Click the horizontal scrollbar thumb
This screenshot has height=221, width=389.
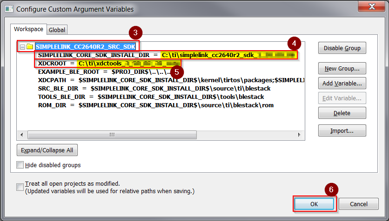(x=112, y=135)
